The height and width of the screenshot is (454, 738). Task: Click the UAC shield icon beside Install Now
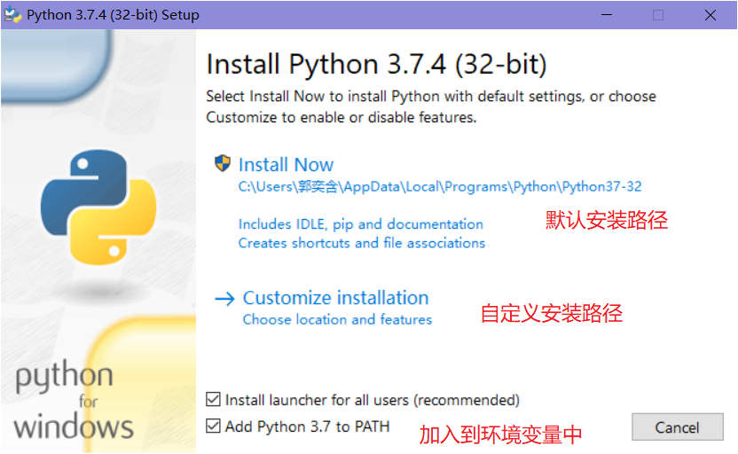(x=223, y=164)
